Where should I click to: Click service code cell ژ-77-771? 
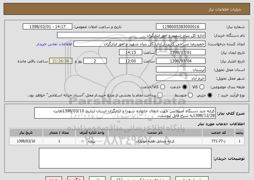[218, 141]
